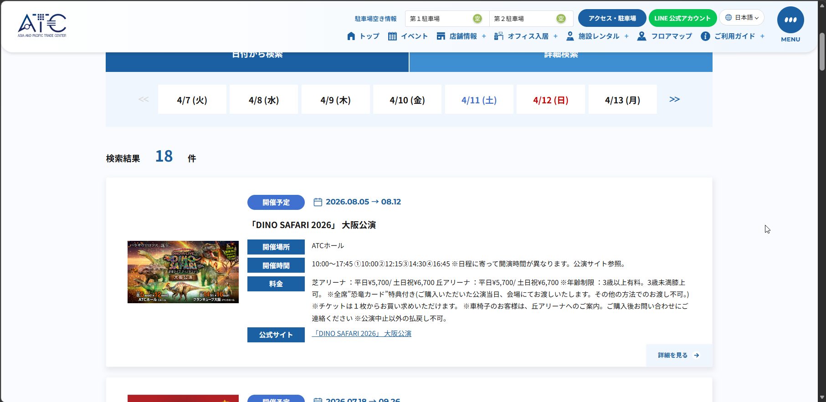Click the map pin icon beside フロアマップ
Image resolution: width=826 pixels, height=402 pixels.
(641, 36)
